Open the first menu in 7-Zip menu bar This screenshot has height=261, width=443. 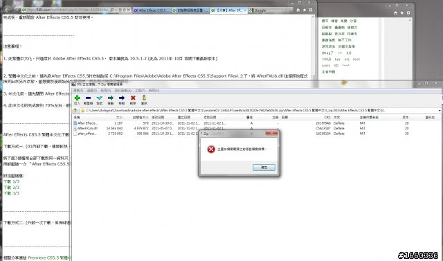coord(78,91)
